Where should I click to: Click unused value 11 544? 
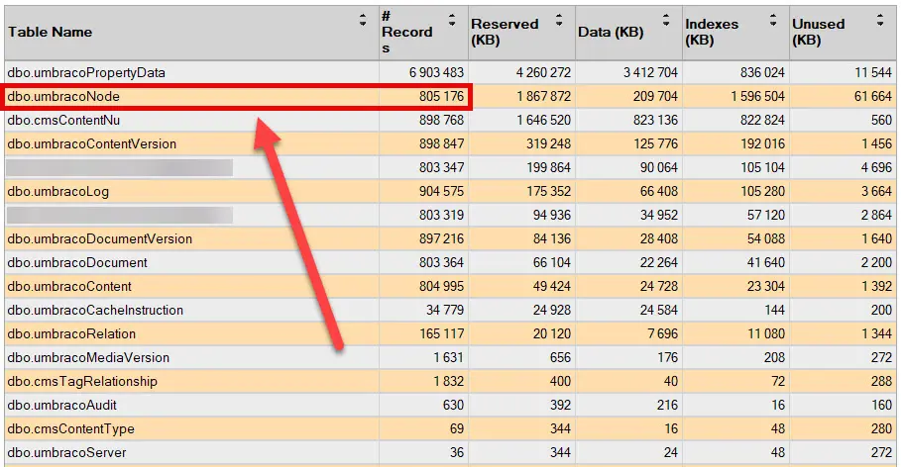point(873,73)
